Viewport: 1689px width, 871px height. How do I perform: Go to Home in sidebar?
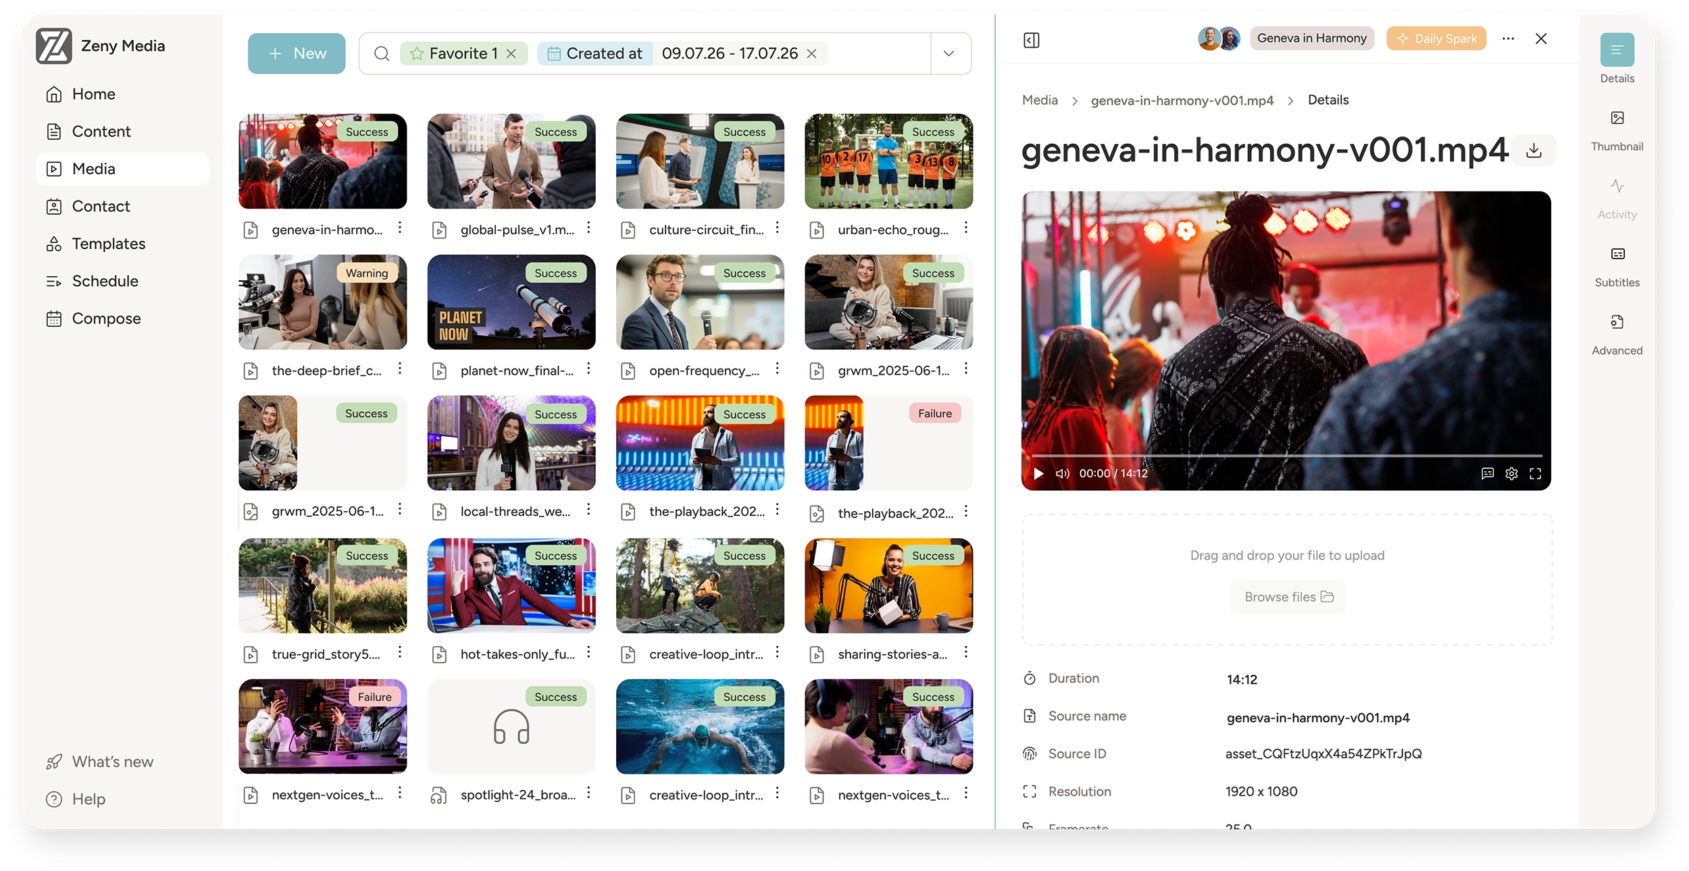122,94
